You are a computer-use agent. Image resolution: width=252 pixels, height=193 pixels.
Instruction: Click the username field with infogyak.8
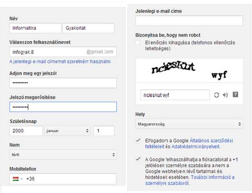tap(63, 52)
